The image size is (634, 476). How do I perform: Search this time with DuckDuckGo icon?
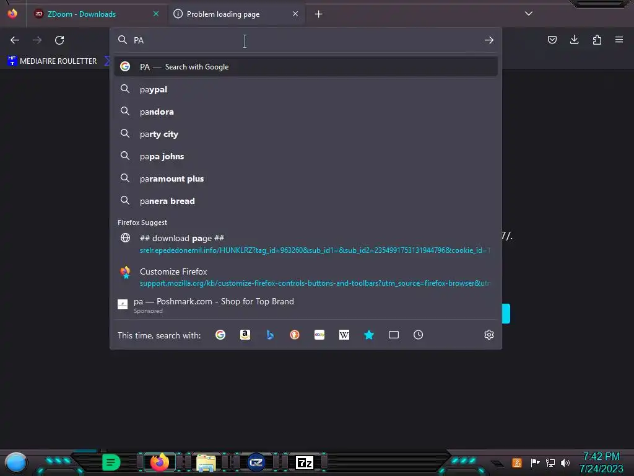(294, 335)
